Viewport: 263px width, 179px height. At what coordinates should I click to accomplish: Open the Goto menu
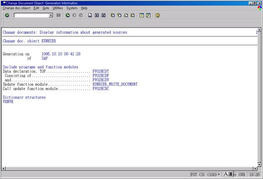tap(46, 8)
